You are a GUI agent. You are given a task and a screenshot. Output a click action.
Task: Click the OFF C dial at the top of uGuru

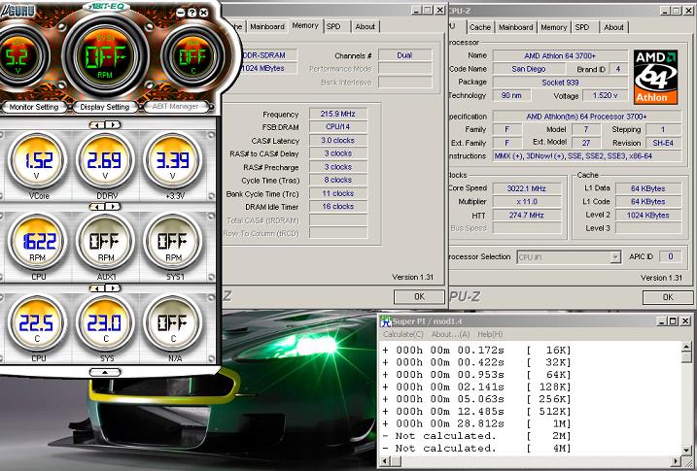(x=192, y=57)
